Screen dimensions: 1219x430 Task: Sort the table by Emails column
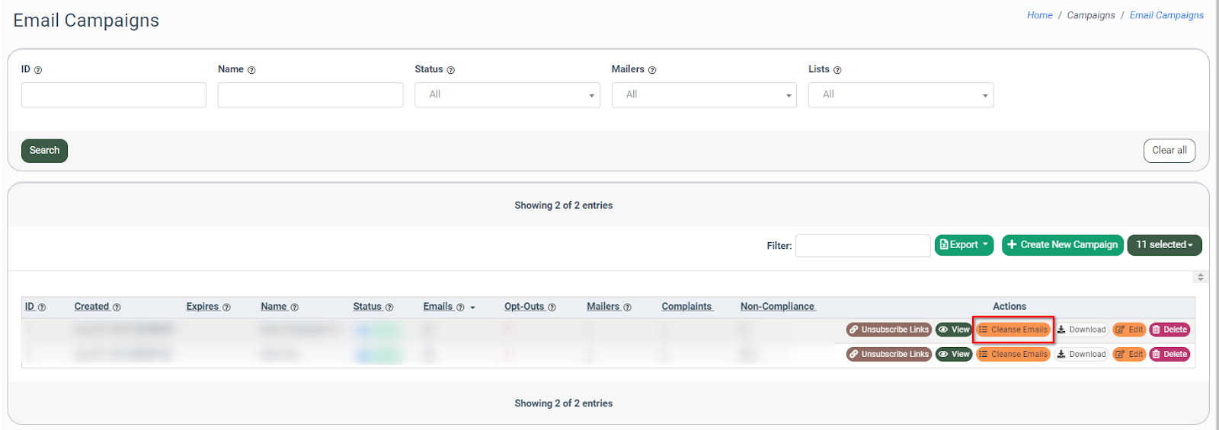click(438, 307)
